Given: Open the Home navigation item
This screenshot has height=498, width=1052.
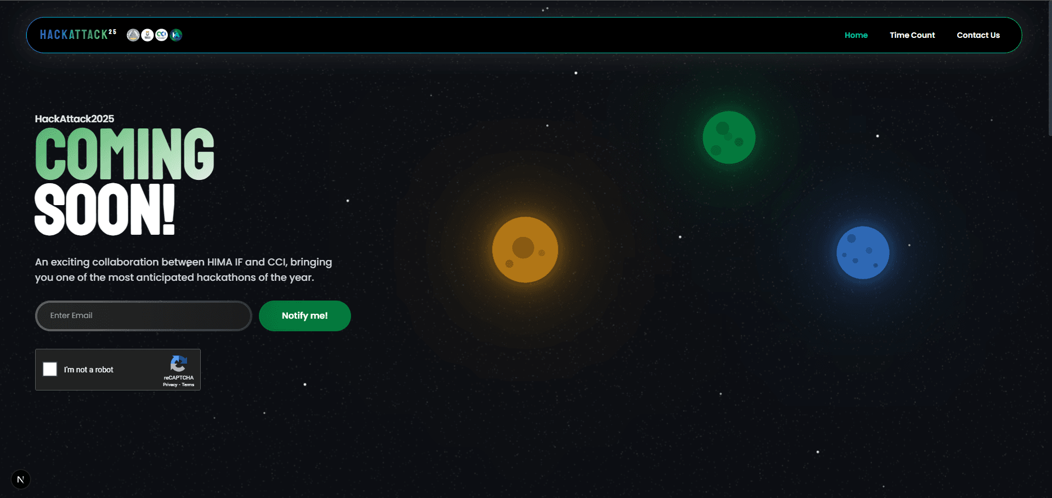Looking at the screenshot, I should tap(856, 35).
